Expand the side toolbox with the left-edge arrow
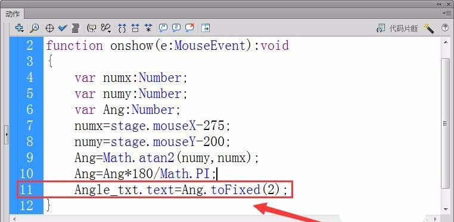The height and width of the screenshot is (222, 454). pos(7,135)
